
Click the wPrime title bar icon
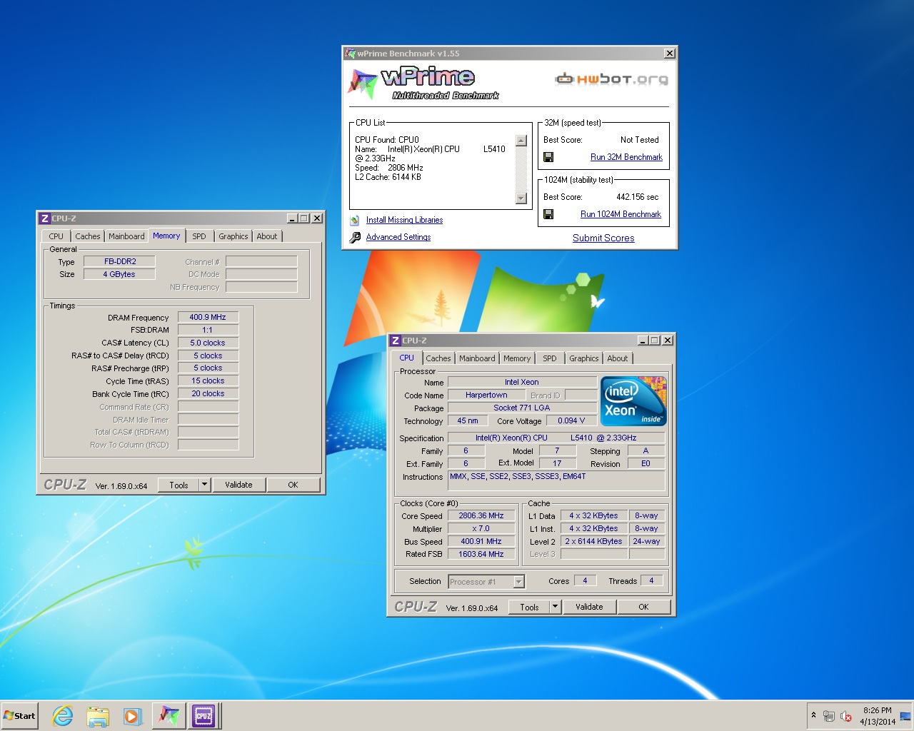(x=350, y=53)
